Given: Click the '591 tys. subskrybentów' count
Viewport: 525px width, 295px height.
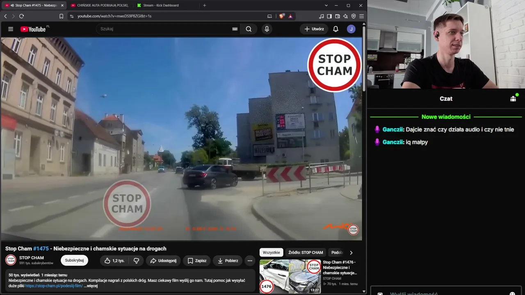Looking at the screenshot, I should [x=36, y=263].
